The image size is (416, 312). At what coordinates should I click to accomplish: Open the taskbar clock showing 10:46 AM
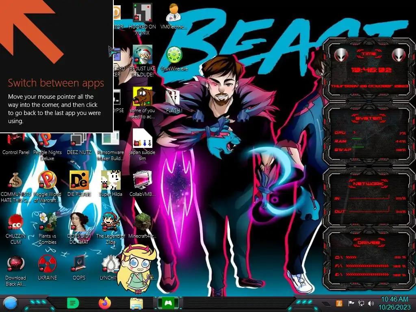[394, 303]
